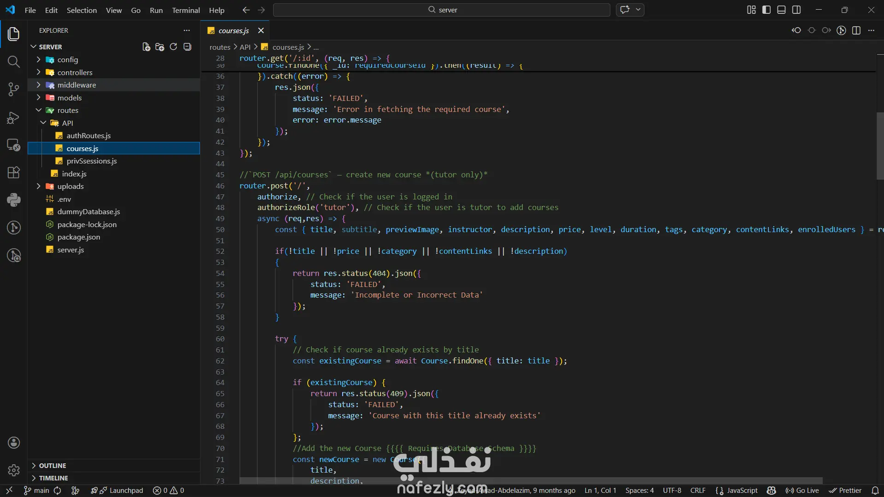The width and height of the screenshot is (884, 497).
Task: Go back using the title bar arrow
Action: pos(246,10)
